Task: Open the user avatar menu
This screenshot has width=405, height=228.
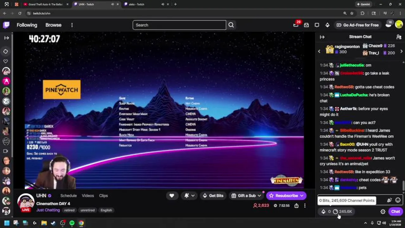Action: click(x=399, y=25)
